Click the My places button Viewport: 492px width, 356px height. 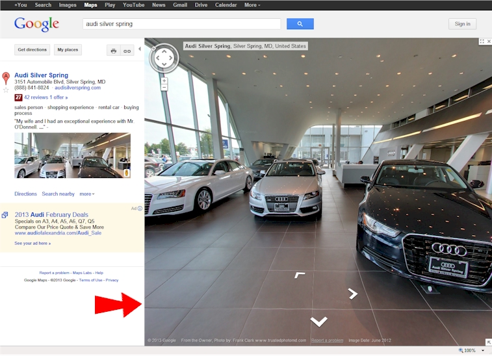tap(68, 50)
